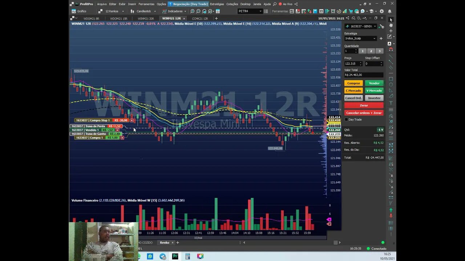Screen dimensions: 465x261
Task: Click the Cancel Ord. button
Action: pos(353,98)
